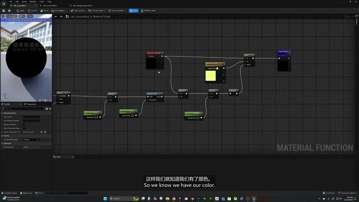Switch to the MF_FoliageSubsurface asset tab

pos(82,6)
